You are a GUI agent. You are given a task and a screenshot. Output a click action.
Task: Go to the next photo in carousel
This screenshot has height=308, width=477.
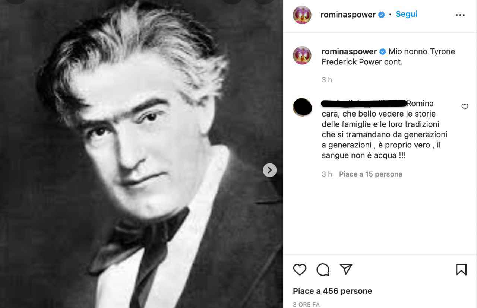270,170
